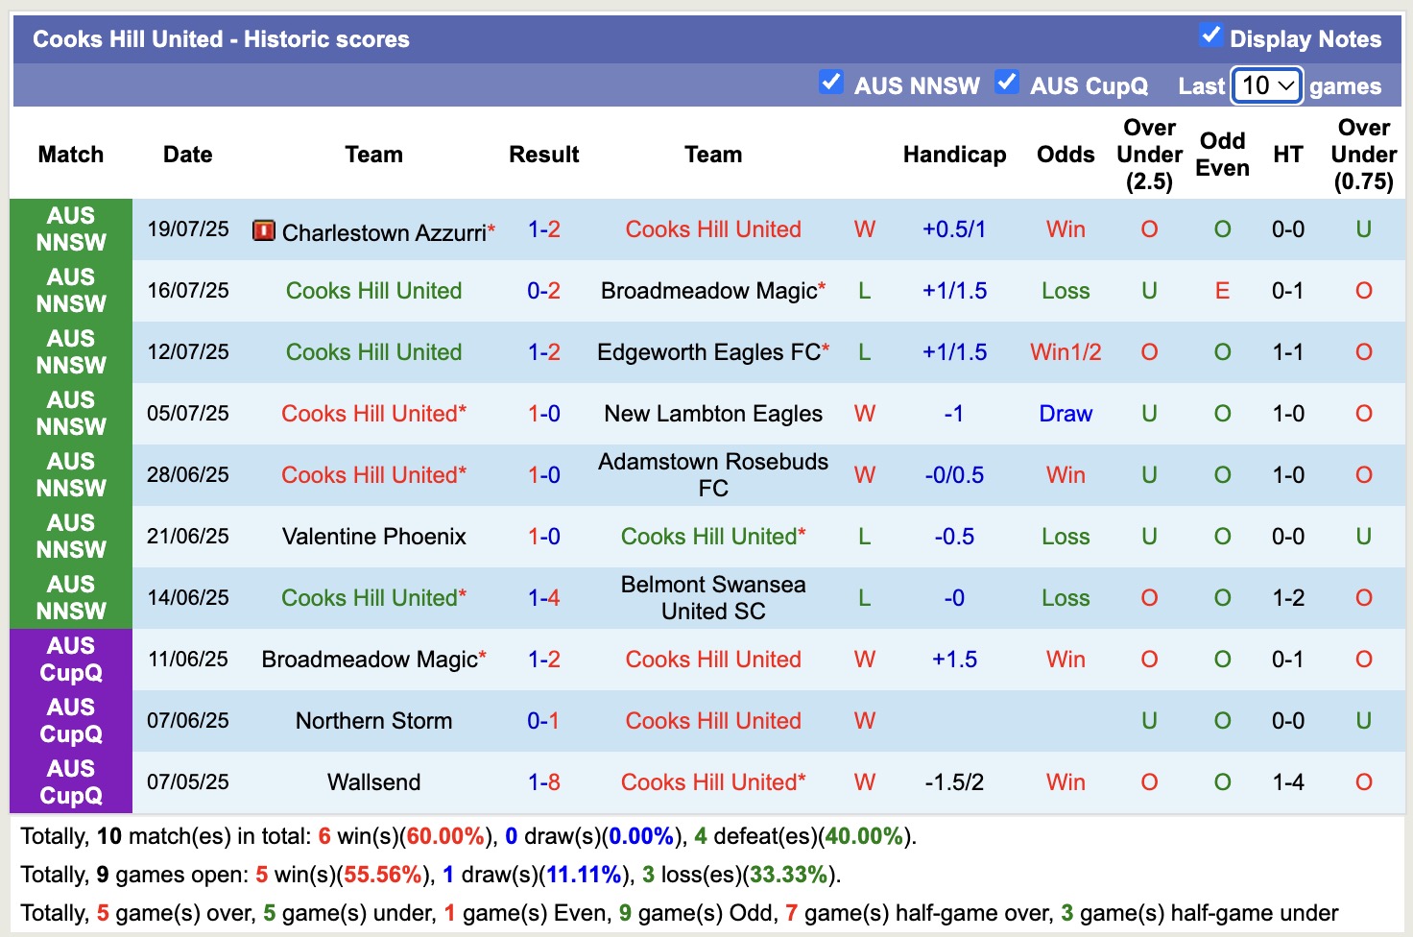Screen dimensions: 1413x937
Task: Click the +0.5/1 handicap value
Action: [954, 228]
